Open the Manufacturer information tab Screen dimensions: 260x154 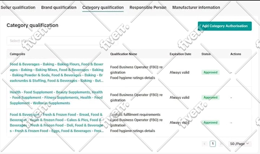click(x=196, y=8)
